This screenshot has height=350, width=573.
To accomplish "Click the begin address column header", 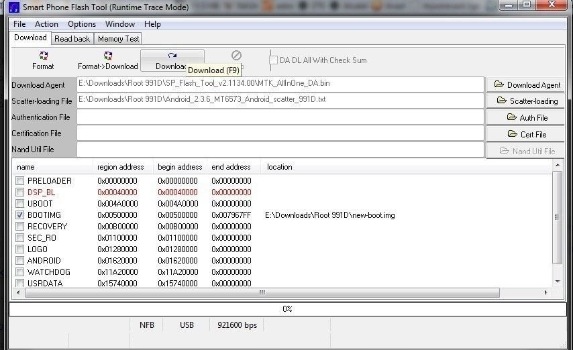I will (180, 167).
